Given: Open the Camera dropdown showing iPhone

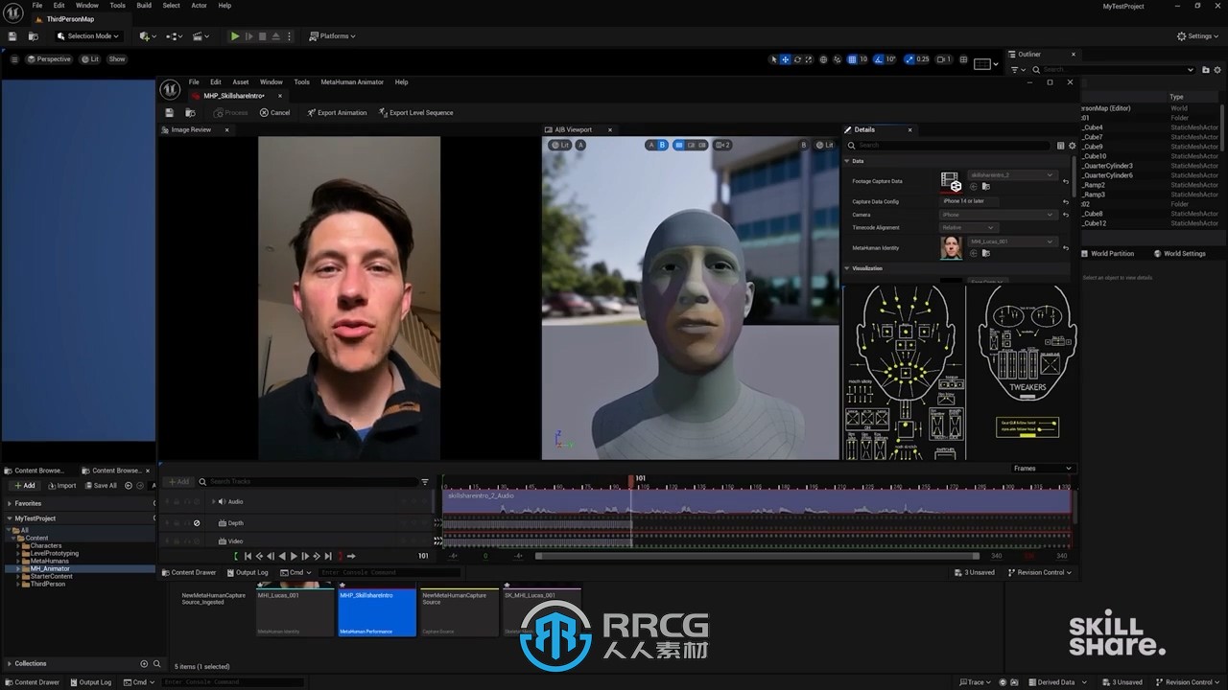Looking at the screenshot, I should point(998,215).
